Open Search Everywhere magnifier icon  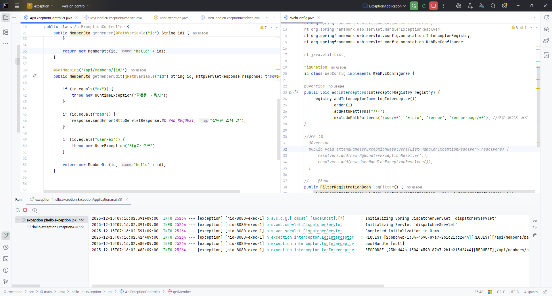click(493, 6)
